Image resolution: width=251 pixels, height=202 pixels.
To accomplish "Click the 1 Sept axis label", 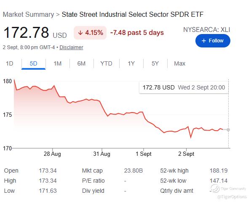I will [144, 154].
